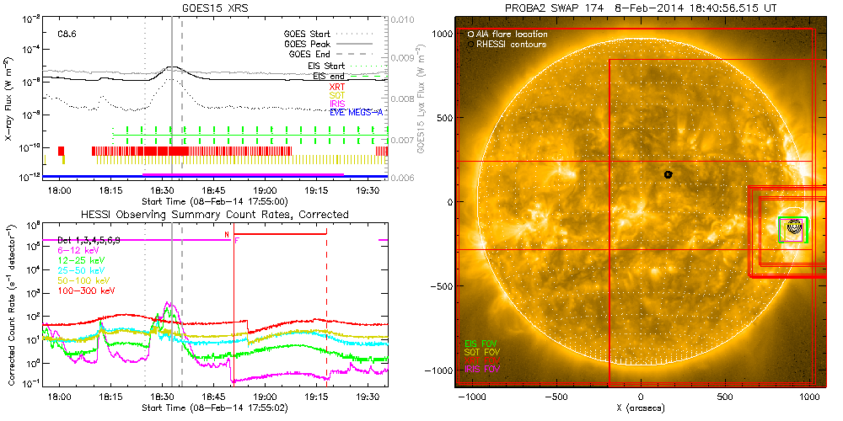Screen dimensions: 843x421
Task: Click the 18:15 tick under the HESSI plot
Action: pyautogui.click(x=110, y=397)
